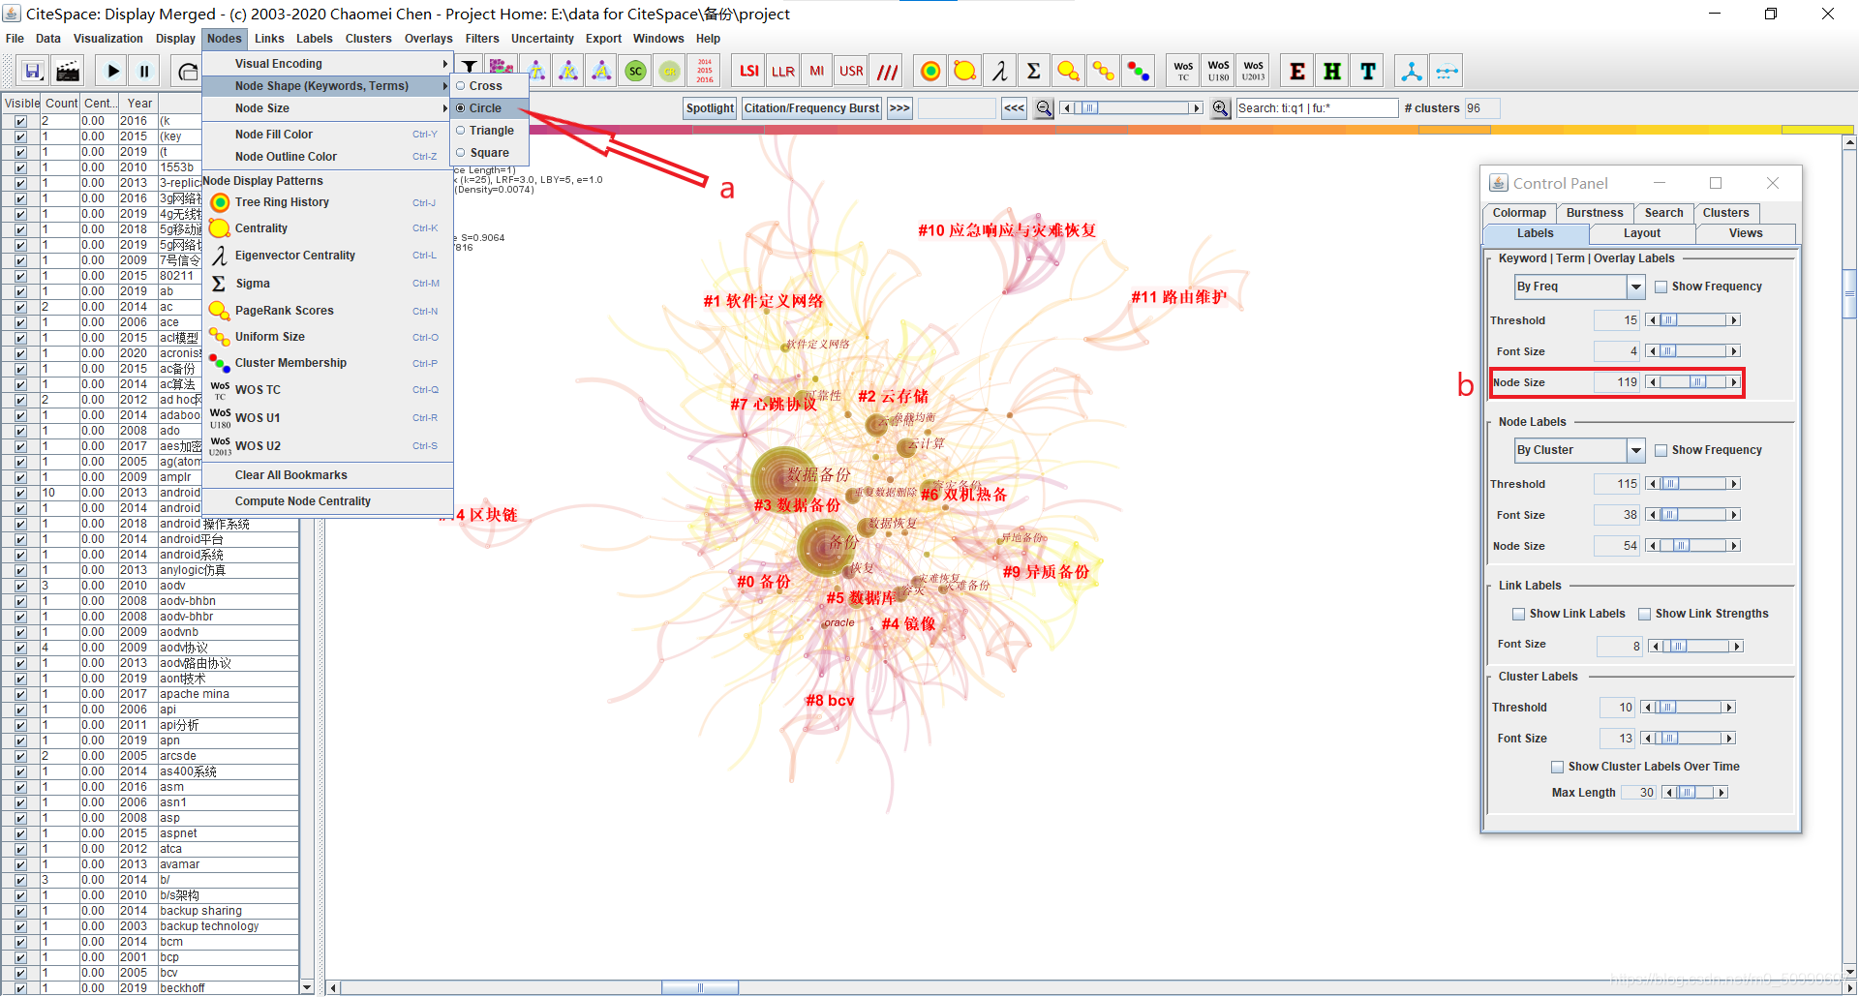Click the K keyword cluster label icon
The image size is (1859, 997).
(x=568, y=71)
